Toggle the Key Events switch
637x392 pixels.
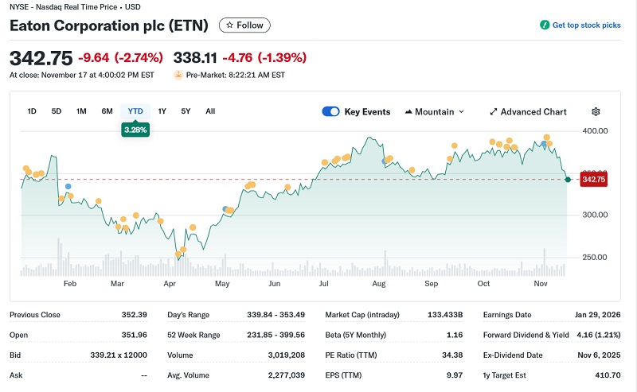330,111
